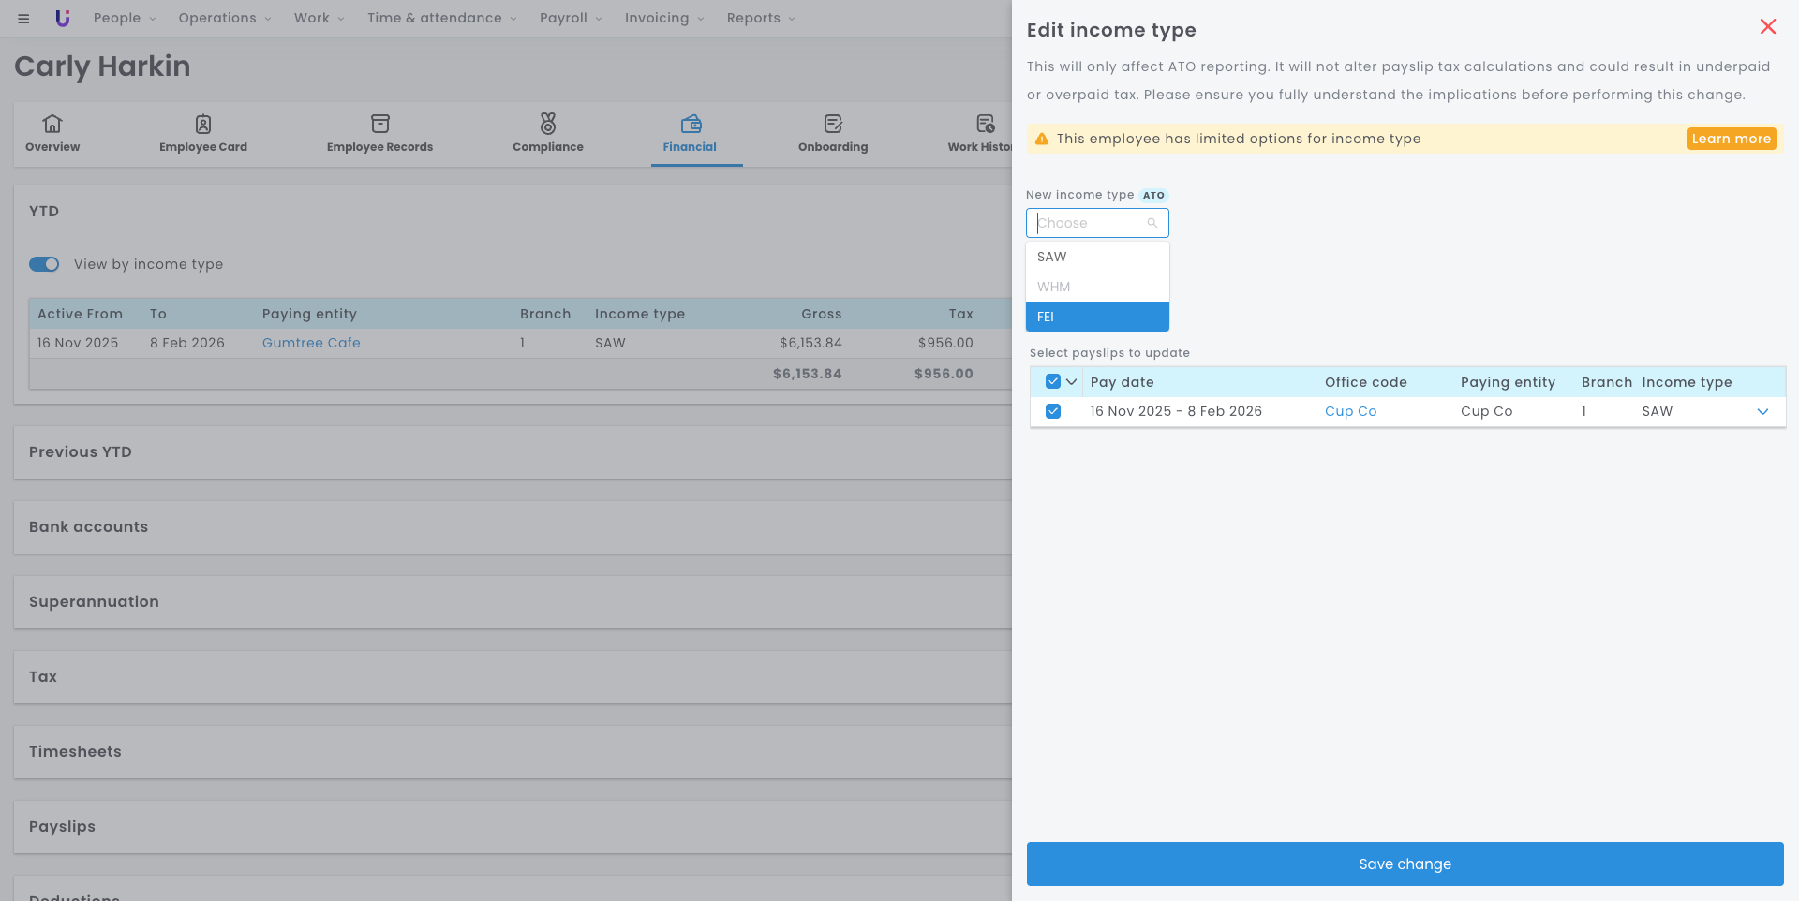Click the bold $6,153.84 gross total
Viewport: 1799px width, 901px height.
pos(807,374)
